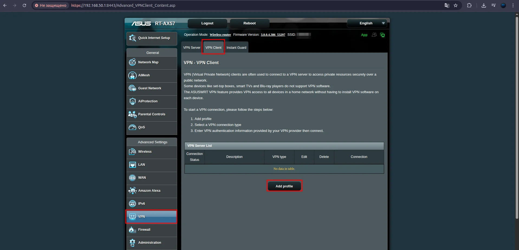This screenshot has width=519, height=250.
Task: Open the English language dropdown
Action: [367, 23]
